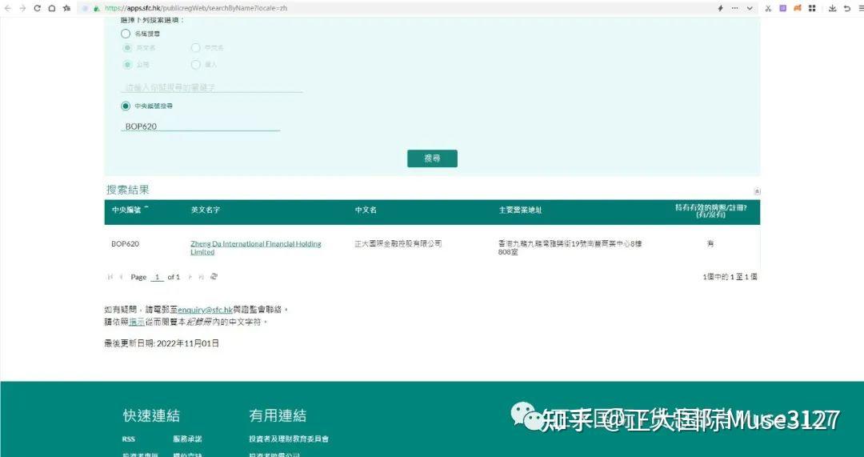Image resolution: width=864 pixels, height=457 pixels.
Task: Click the browser back arrow
Action: pyautogui.click(x=8, y=8)
